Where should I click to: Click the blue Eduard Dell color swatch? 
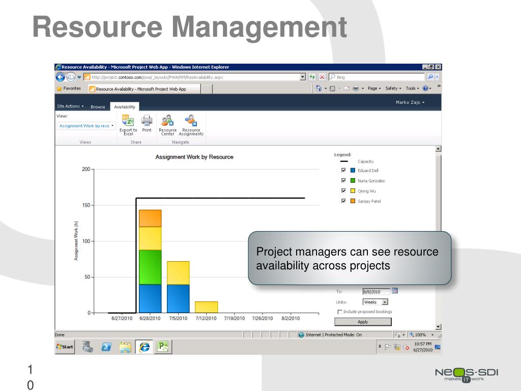pyautogui.click(x=353, y=170)
